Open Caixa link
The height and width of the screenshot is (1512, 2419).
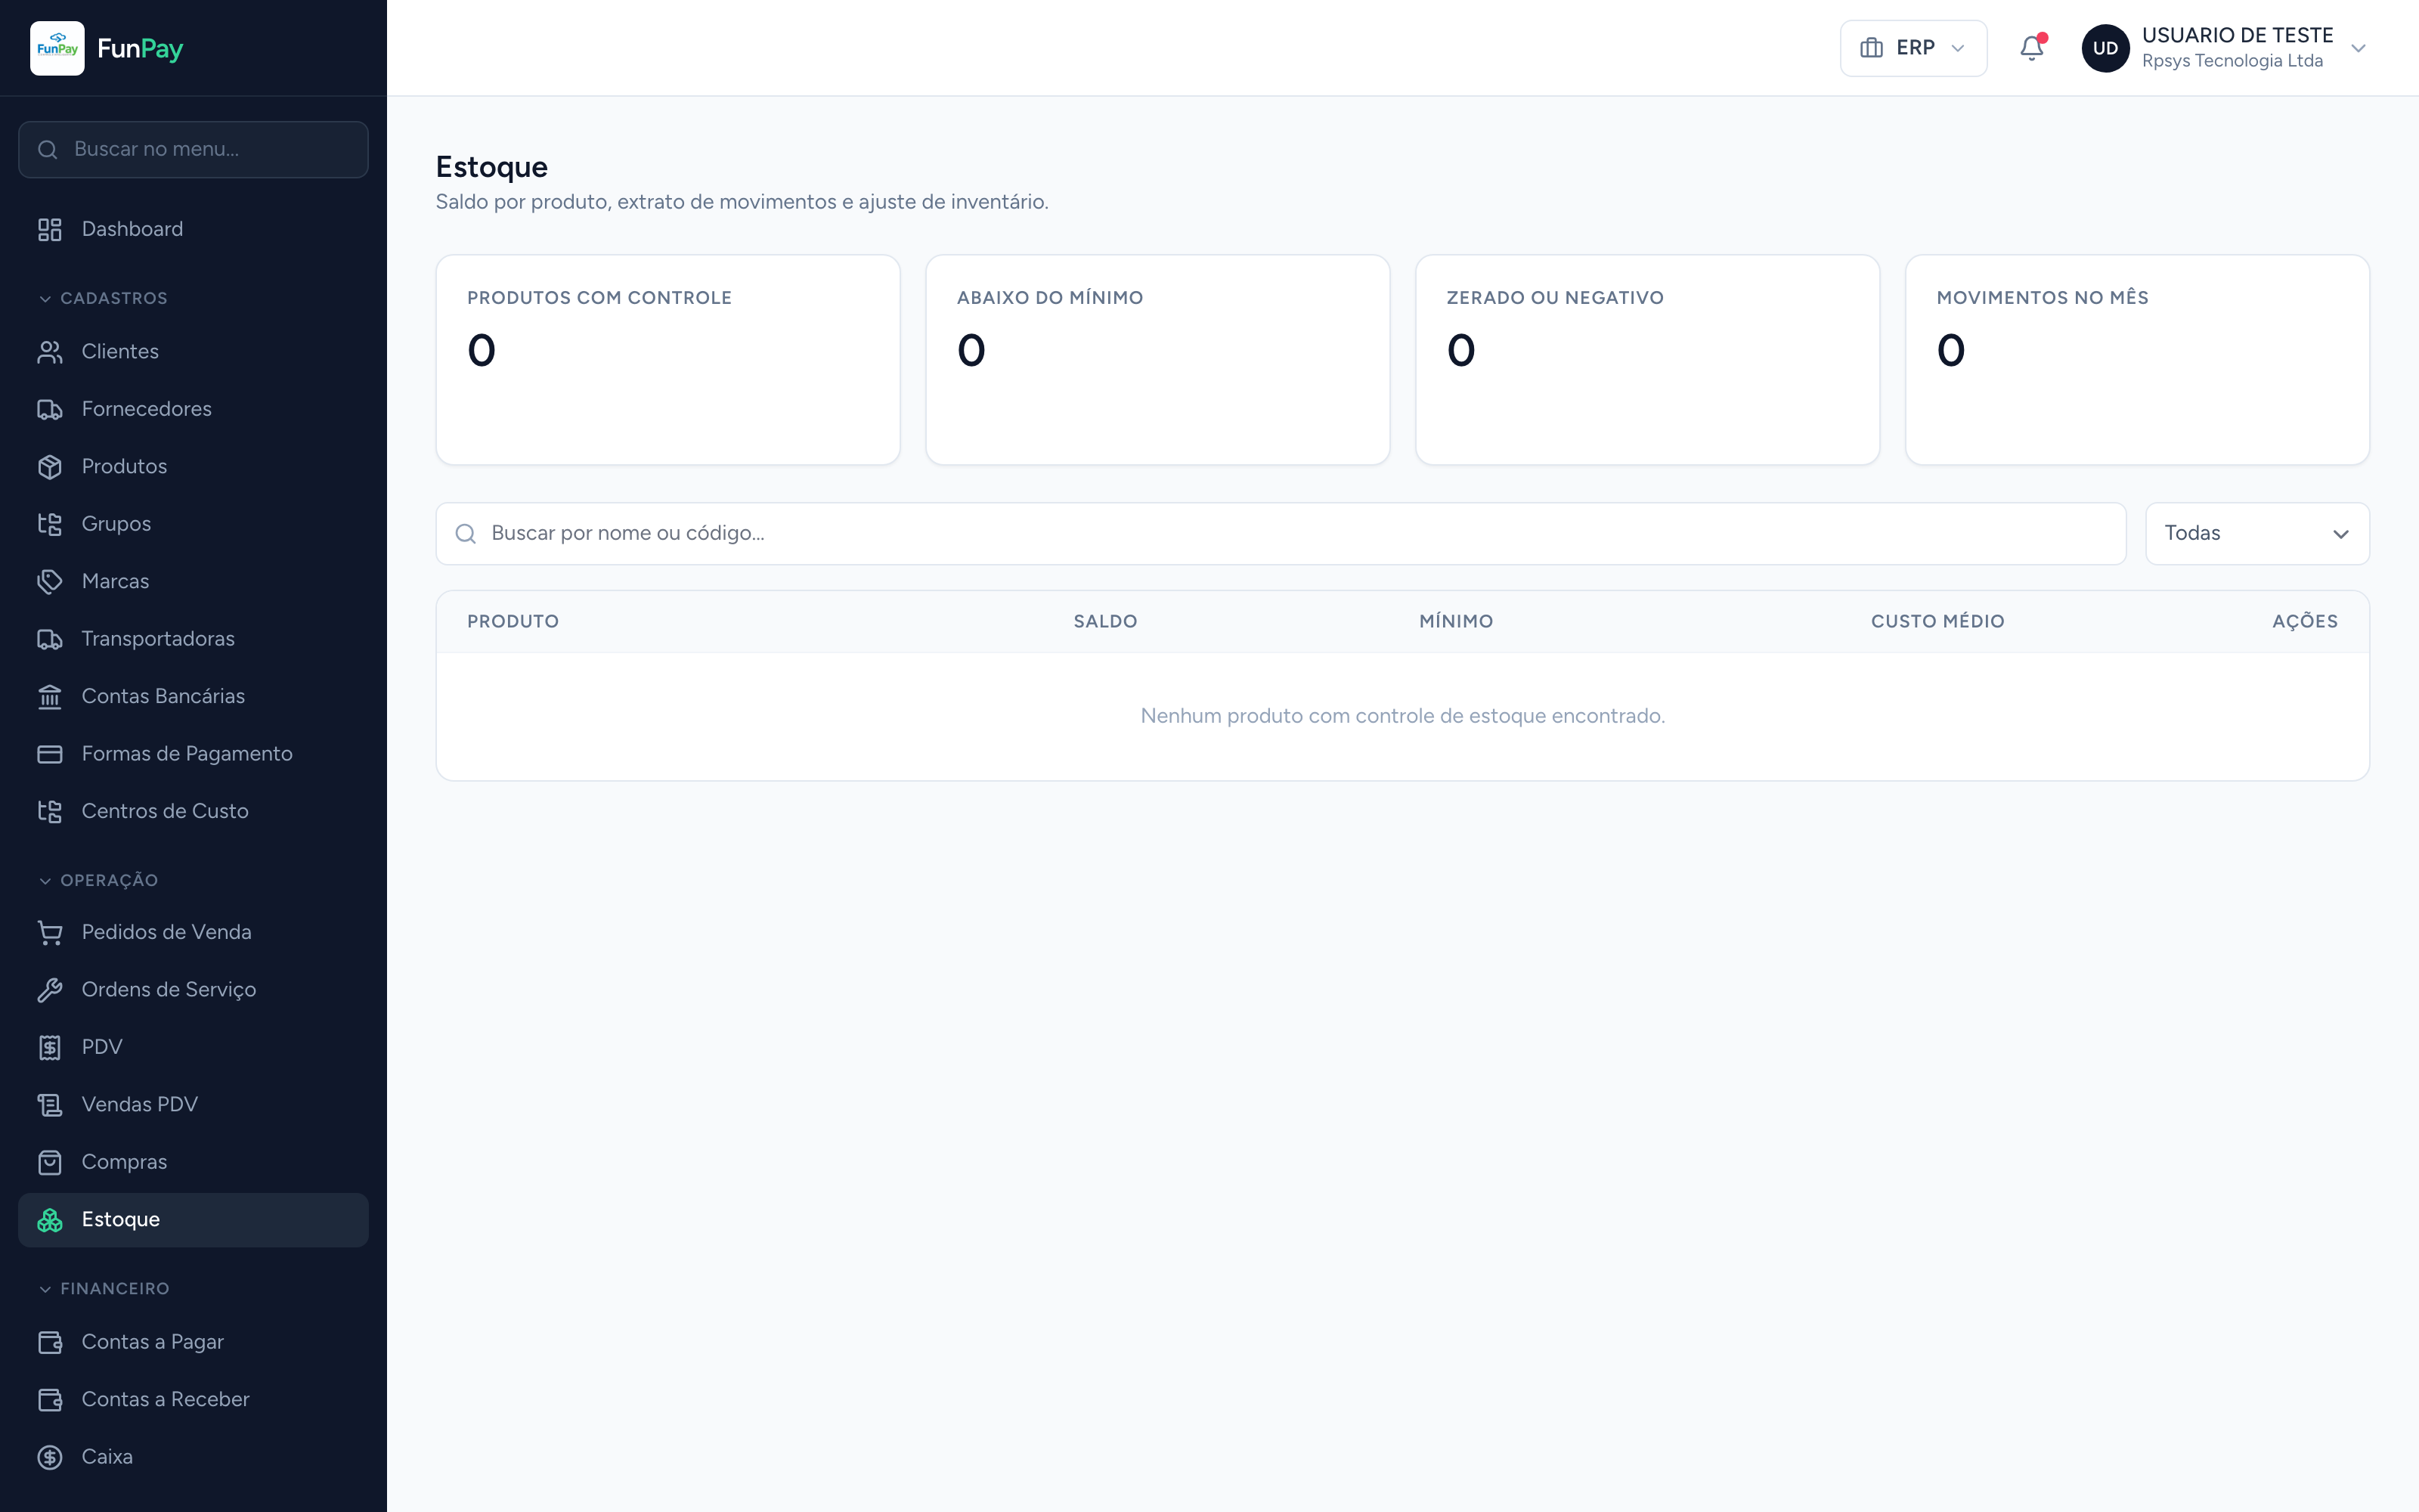[x=193, y=1457]
